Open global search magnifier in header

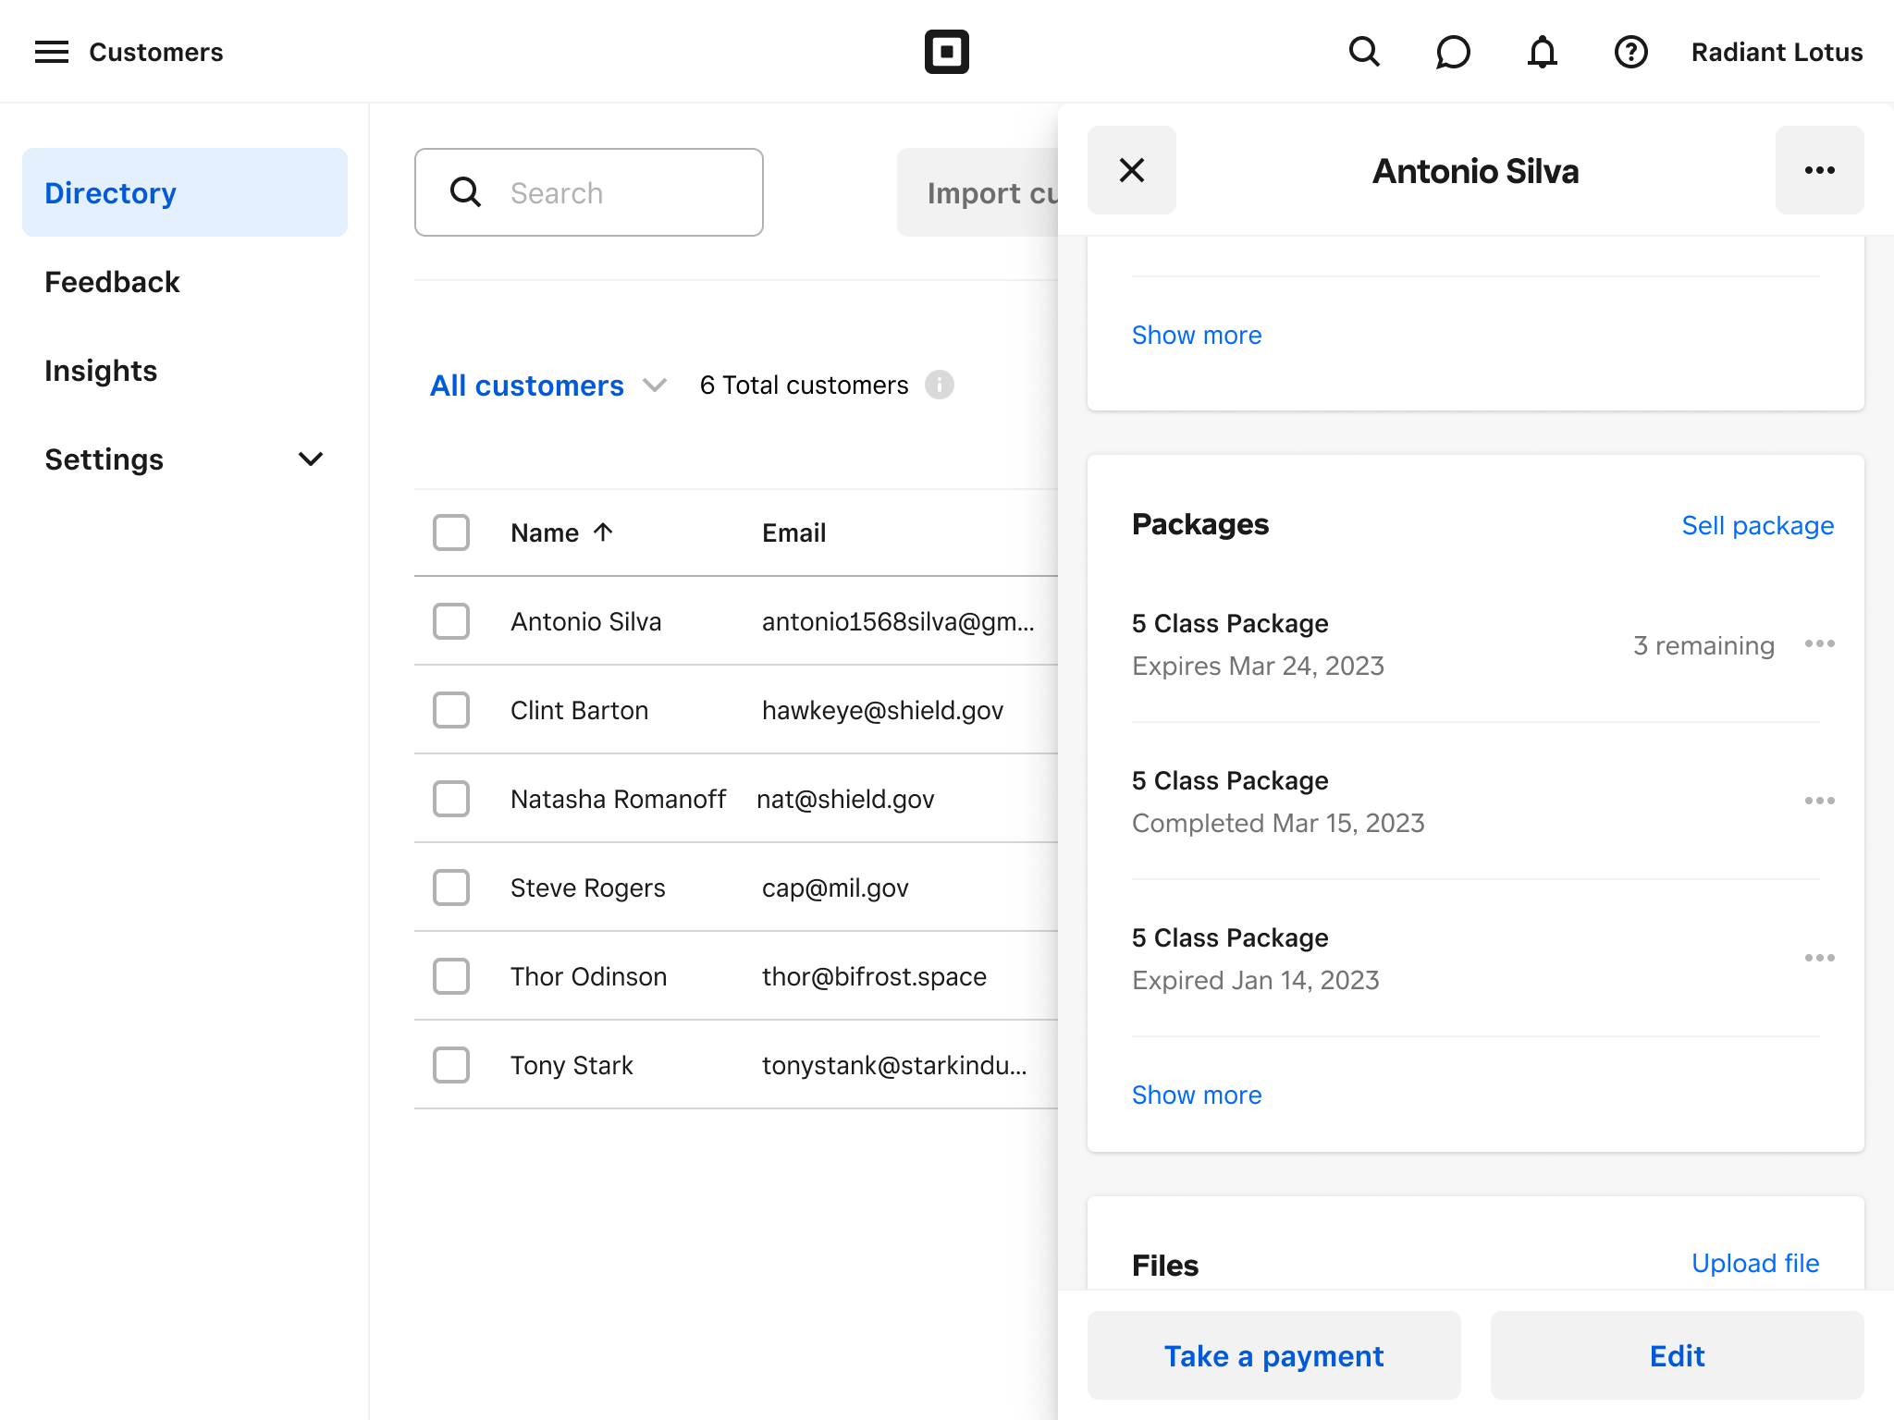coord(1364,52)
